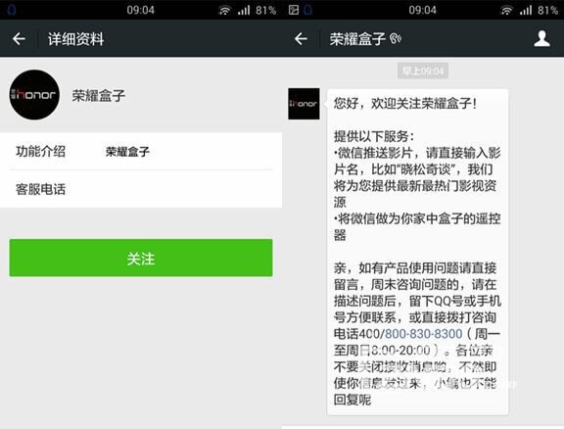This screenshot has width=564, height=429.
Task: Tap the square honor avatar in chat
Action: [x=304, y=104]
